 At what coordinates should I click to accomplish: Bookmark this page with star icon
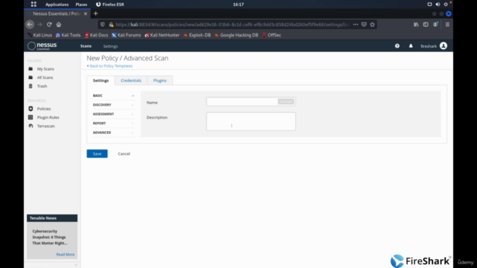pos(373,25)
